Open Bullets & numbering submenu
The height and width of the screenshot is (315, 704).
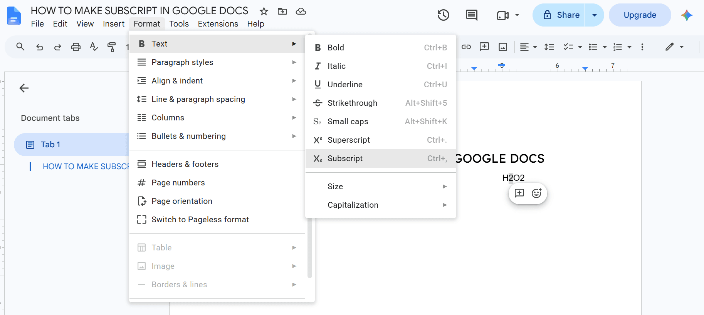tap(217, 136)
